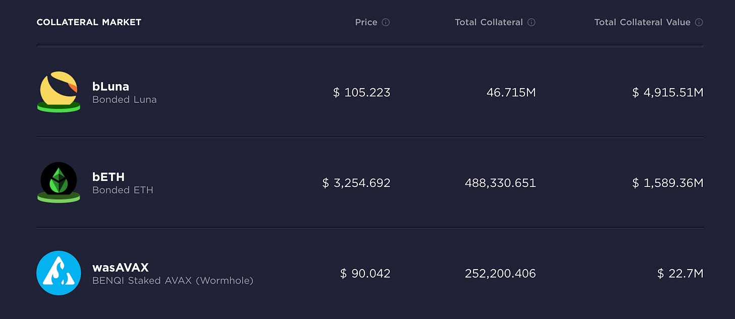This screenshot has height=319, width=735.
Task: Click the COLLATERAL MARKET heading
Action: click(89, 22)
